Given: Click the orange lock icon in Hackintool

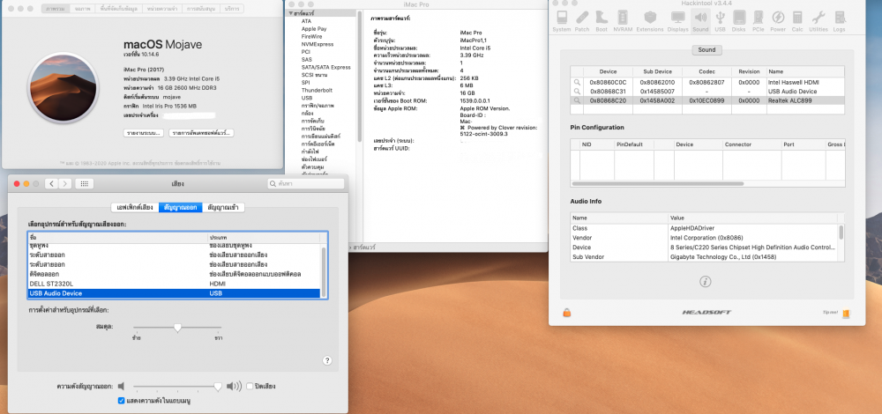Looking at the screenshot, I should point(566,313).
